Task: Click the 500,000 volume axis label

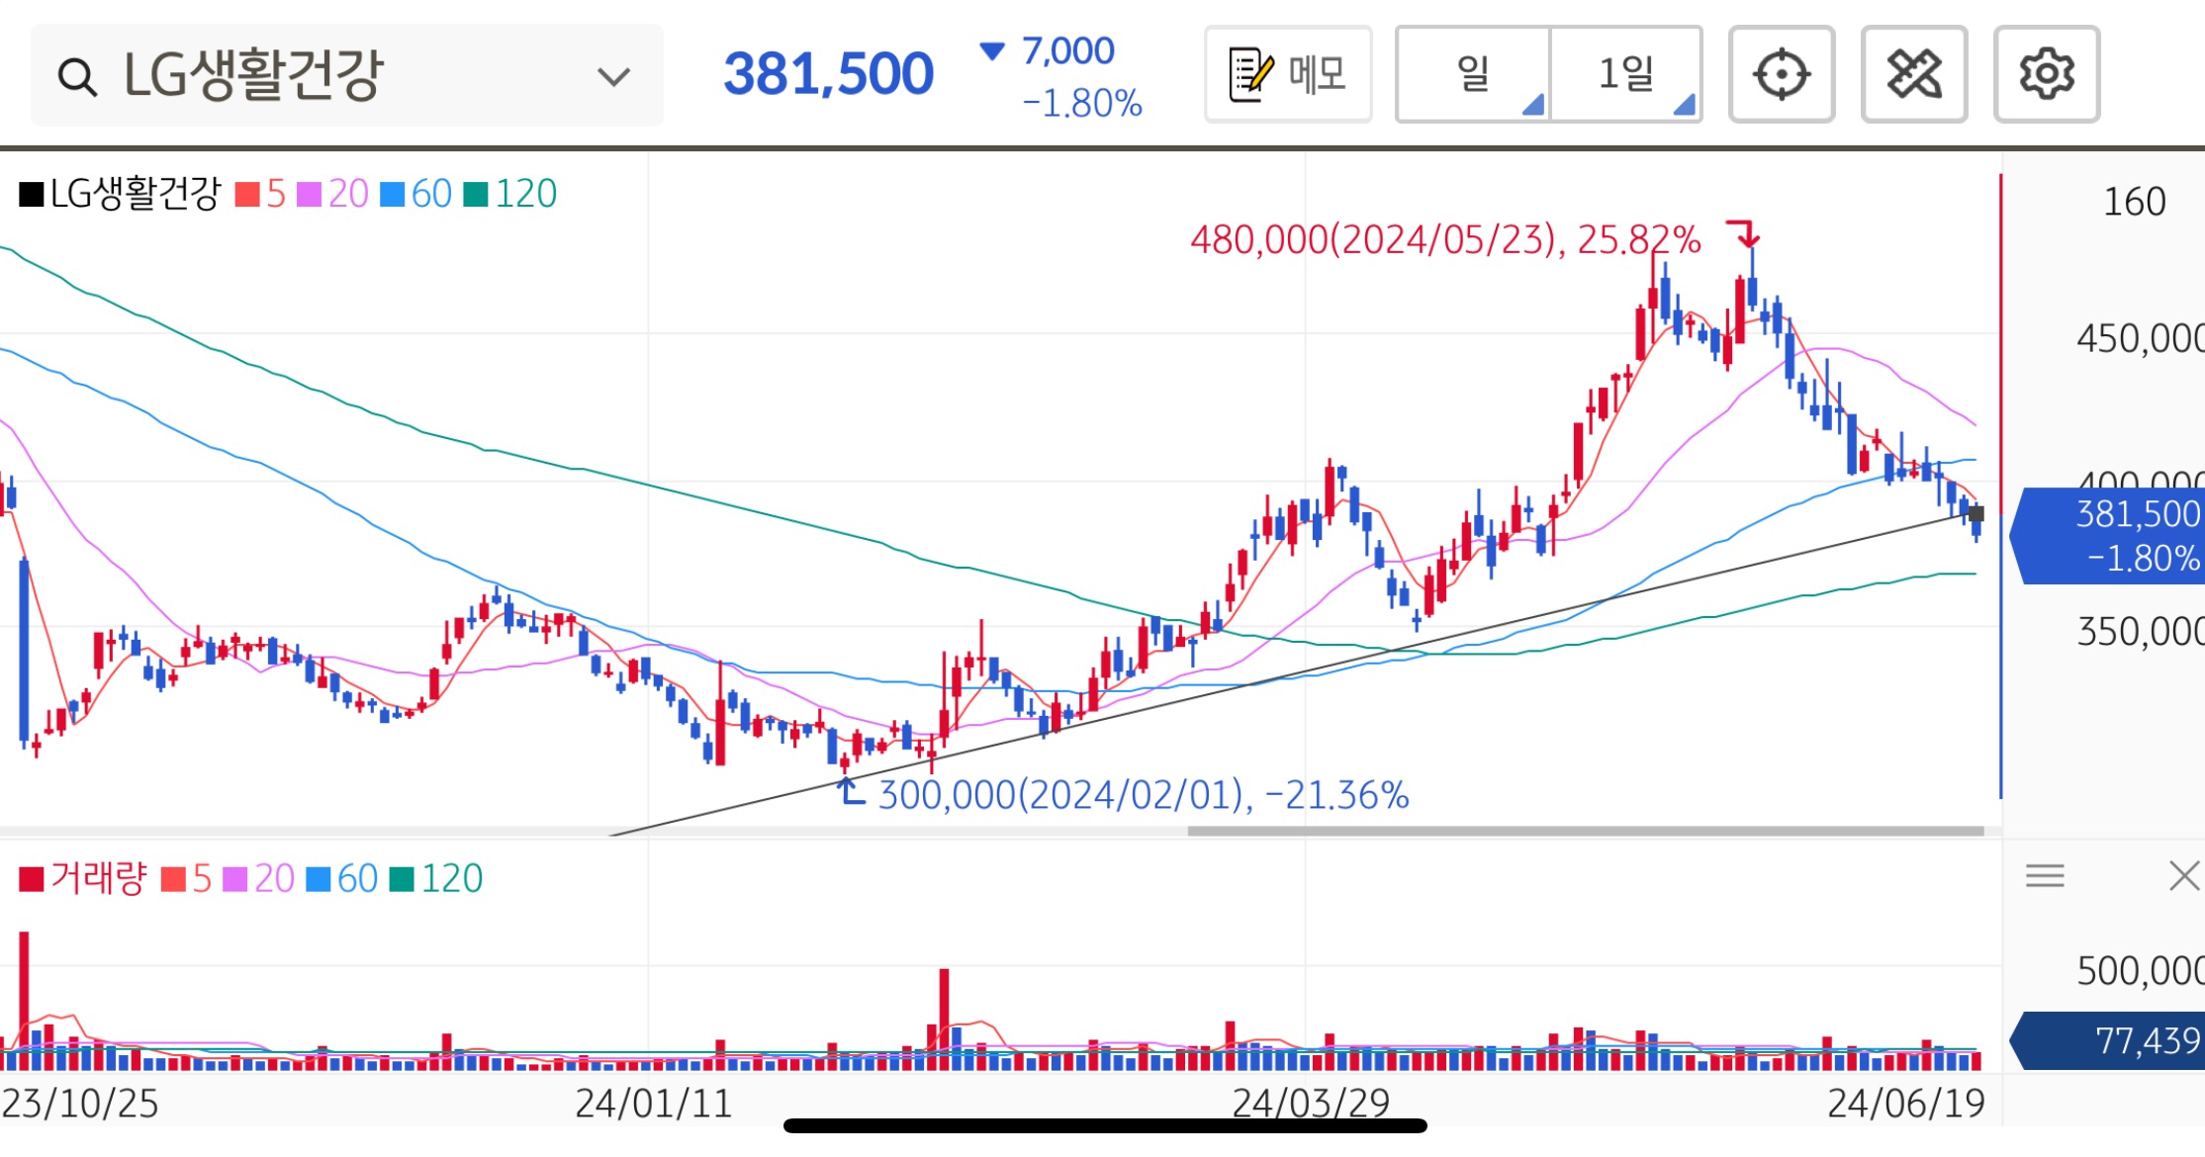Action: pos(2140,971)
